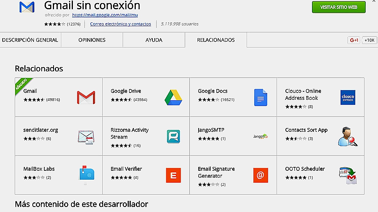
Task: Click the Rizzoma chat bubble icon
Action: tap(173, 136)
